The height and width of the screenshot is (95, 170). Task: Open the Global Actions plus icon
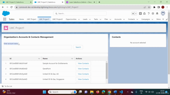pyautogui.click(x=140, y=13)
